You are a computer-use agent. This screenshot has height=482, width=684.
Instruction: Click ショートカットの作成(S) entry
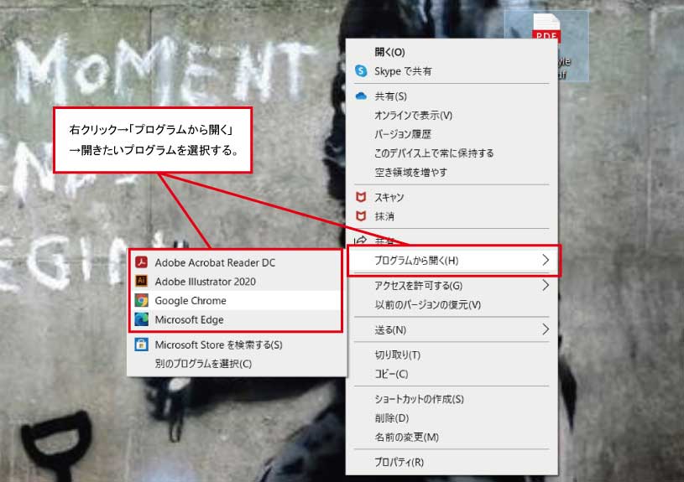419,399
